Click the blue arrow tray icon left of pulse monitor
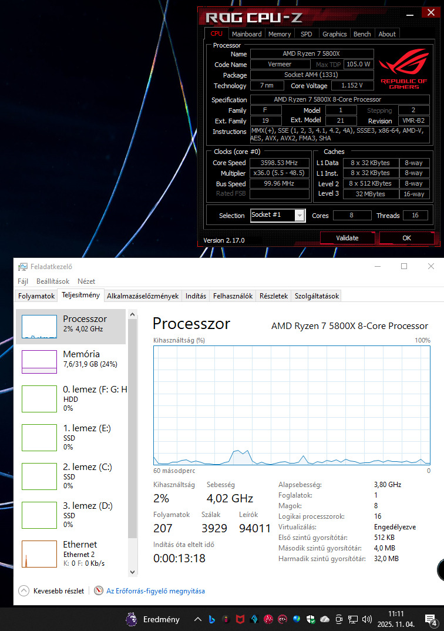Image resolution: width=444 pixels, height=631 pixels. (x=254, y=619)
